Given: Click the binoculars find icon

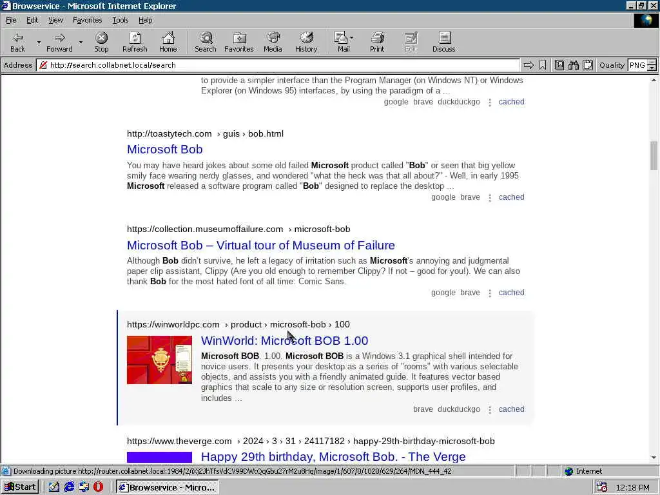Looking at the screenshot, I should 573,65.
